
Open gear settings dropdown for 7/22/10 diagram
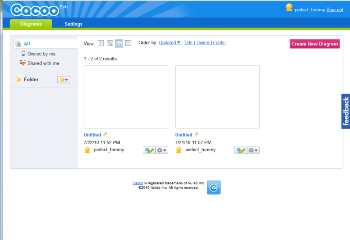tap(162, 150)
